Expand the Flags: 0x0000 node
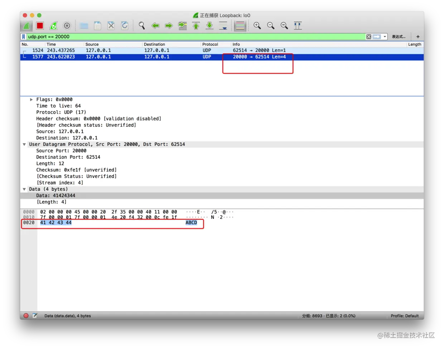The image size is (444, 348). pyautogui.click(x=32, y=100)
